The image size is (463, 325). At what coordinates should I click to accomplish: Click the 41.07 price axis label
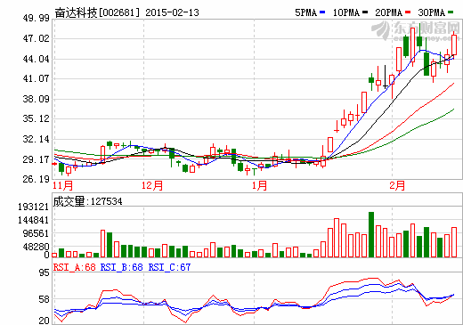coord(37,78)
